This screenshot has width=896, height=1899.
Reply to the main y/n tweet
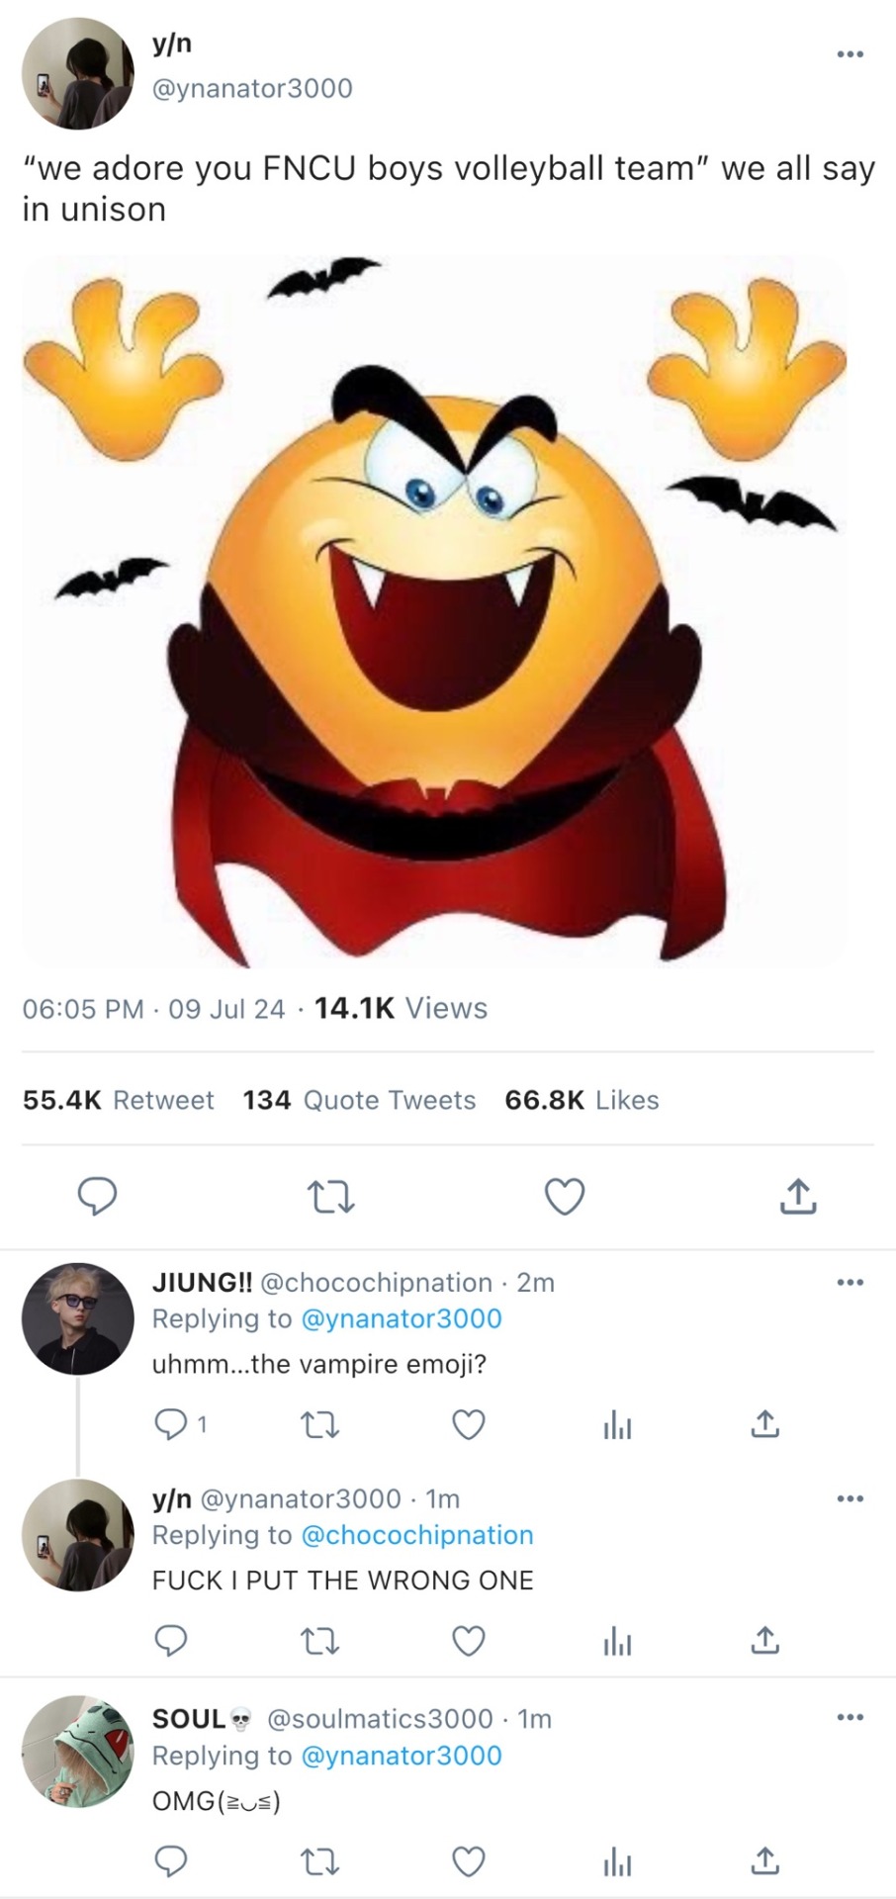(98, 1197)
